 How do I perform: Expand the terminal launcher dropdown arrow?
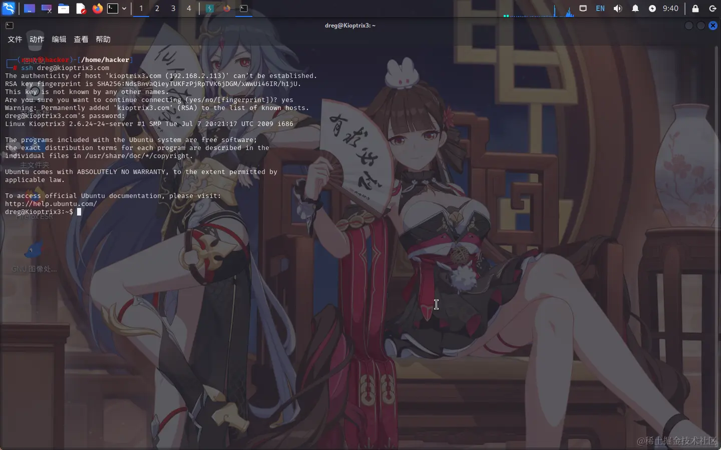point(124,8)
